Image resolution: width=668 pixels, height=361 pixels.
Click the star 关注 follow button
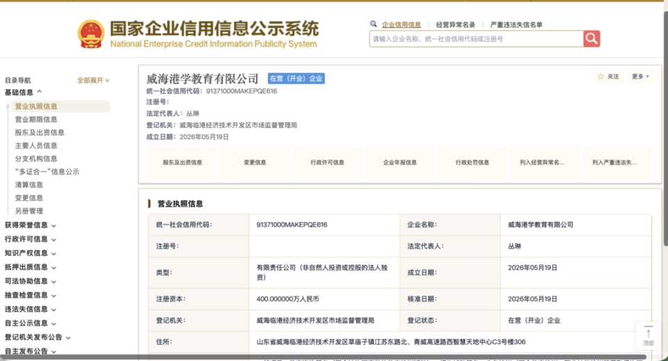coord(608,77)
